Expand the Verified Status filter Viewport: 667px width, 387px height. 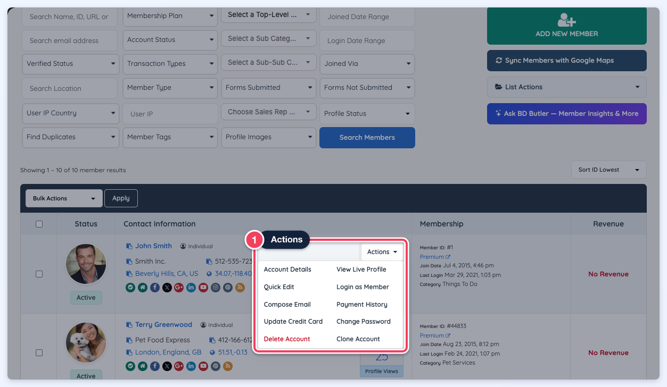click(70, 64)
